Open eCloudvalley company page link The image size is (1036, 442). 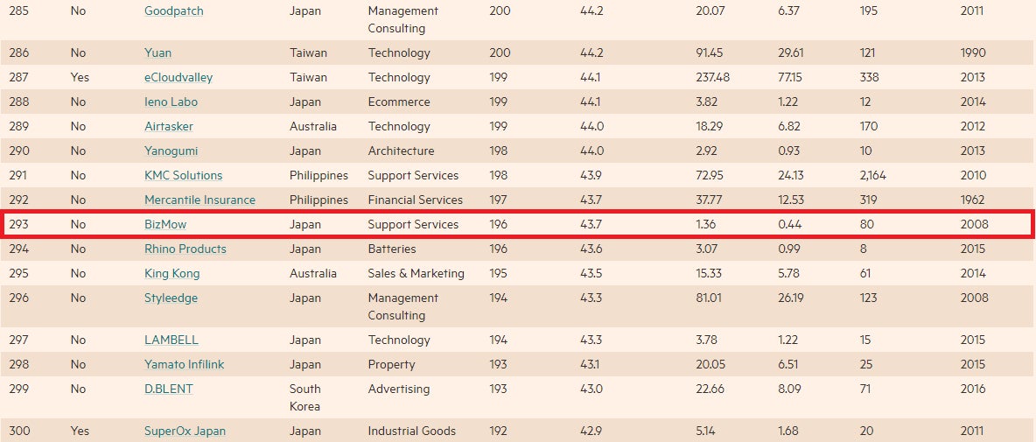(x=178, y=77)
